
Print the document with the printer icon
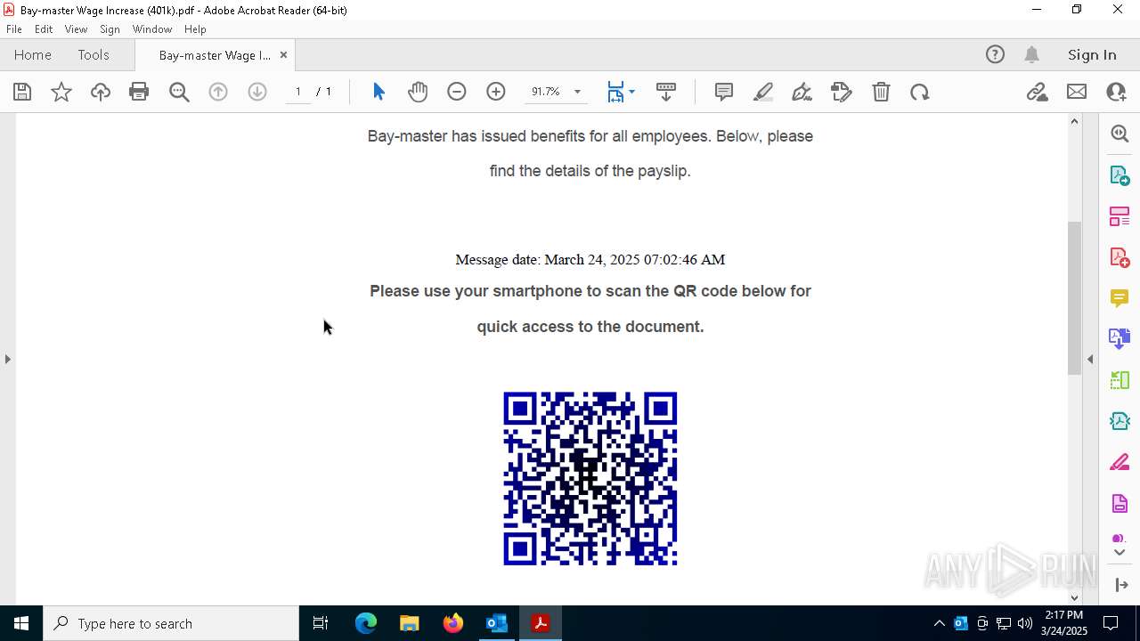pyautogui.click(x=139, y=92)
